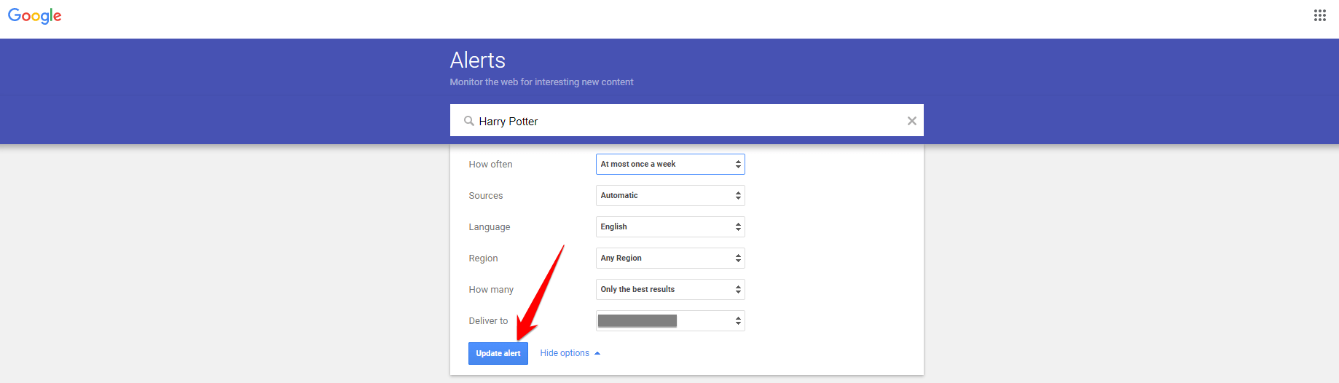Click the 'How many' label
The width and height of the screenshot is (1339, 383).
tap(491, 290)
